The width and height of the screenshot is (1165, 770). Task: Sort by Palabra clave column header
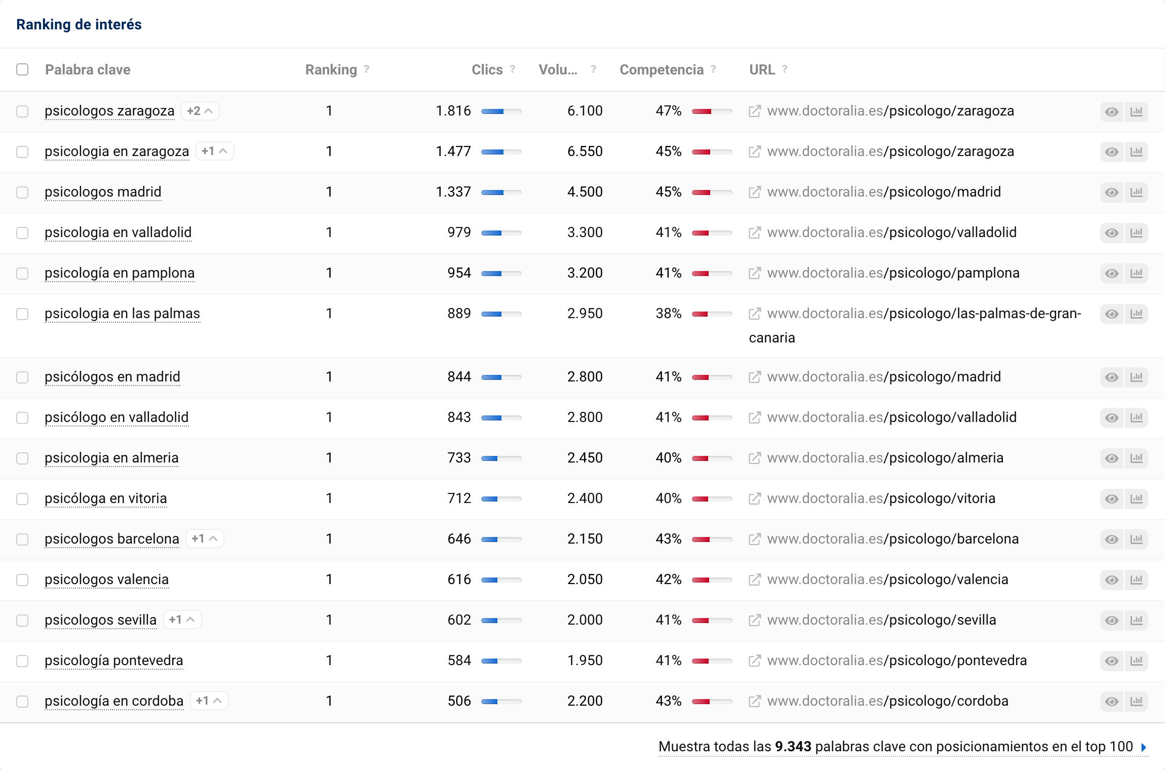coord(88,69)
